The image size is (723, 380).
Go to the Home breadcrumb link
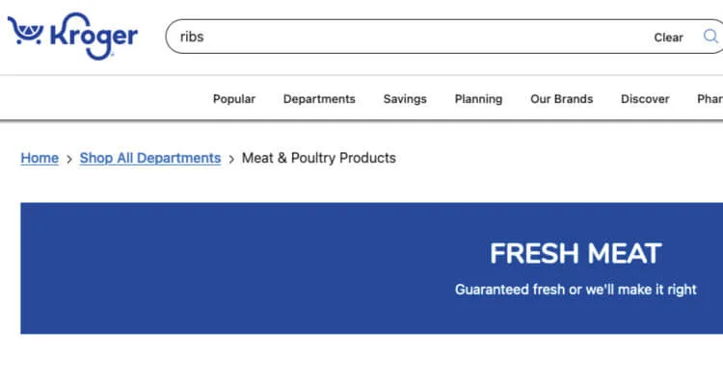coord(40,158)
